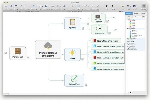The height and width of the screenshot is (100, 150).
Task: Apply Priority 1 marker in index
Action: [x=133, y=21]
